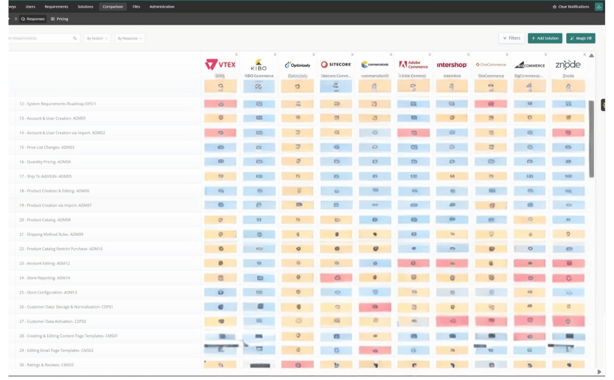The height and width of the screenshot is (380, 614).
Task: Remove the Znode column with its X
Action: pyautogui.click(x=584, y=55)
